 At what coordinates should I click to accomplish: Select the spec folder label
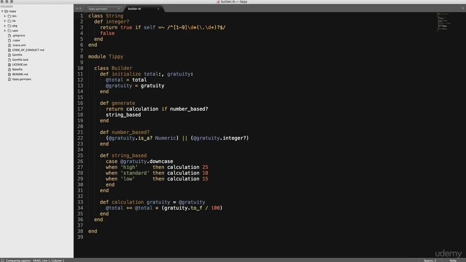(x=15, y=31)
